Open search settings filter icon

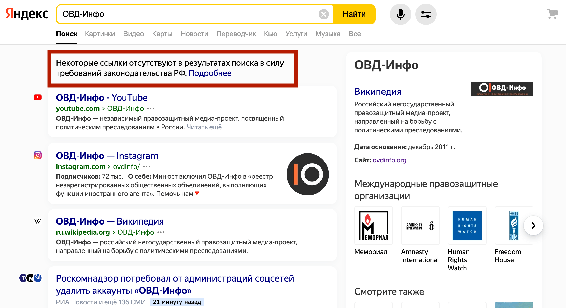[x=426, y=14]
